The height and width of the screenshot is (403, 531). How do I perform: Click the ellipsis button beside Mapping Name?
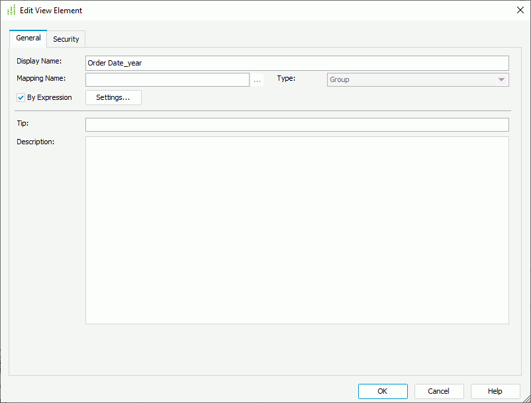click(258, 79)
